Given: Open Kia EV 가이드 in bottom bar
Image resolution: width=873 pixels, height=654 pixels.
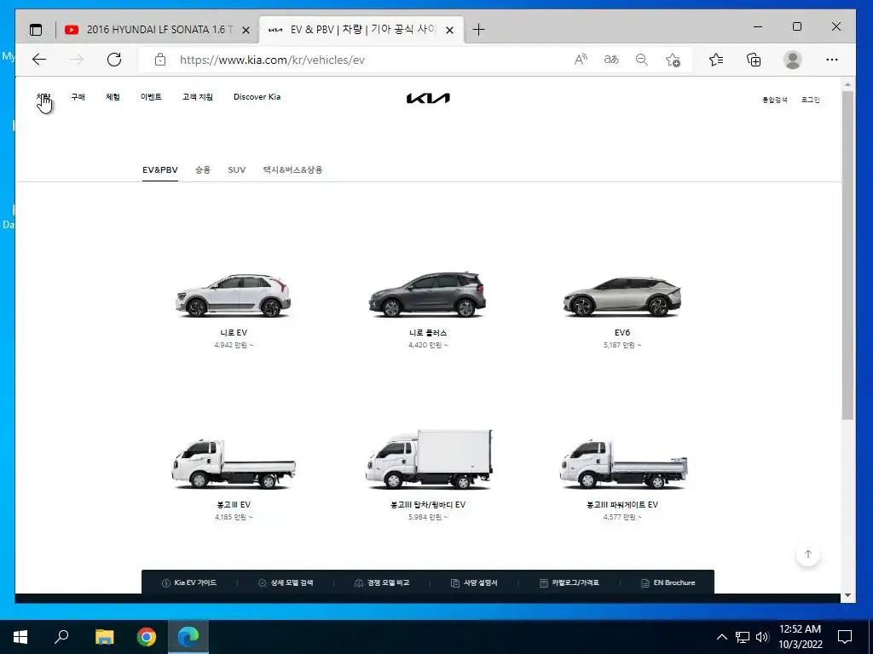Looking at the screenshot, I should point(188,582).
